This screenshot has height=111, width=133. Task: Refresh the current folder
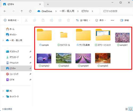click(30, 11)
